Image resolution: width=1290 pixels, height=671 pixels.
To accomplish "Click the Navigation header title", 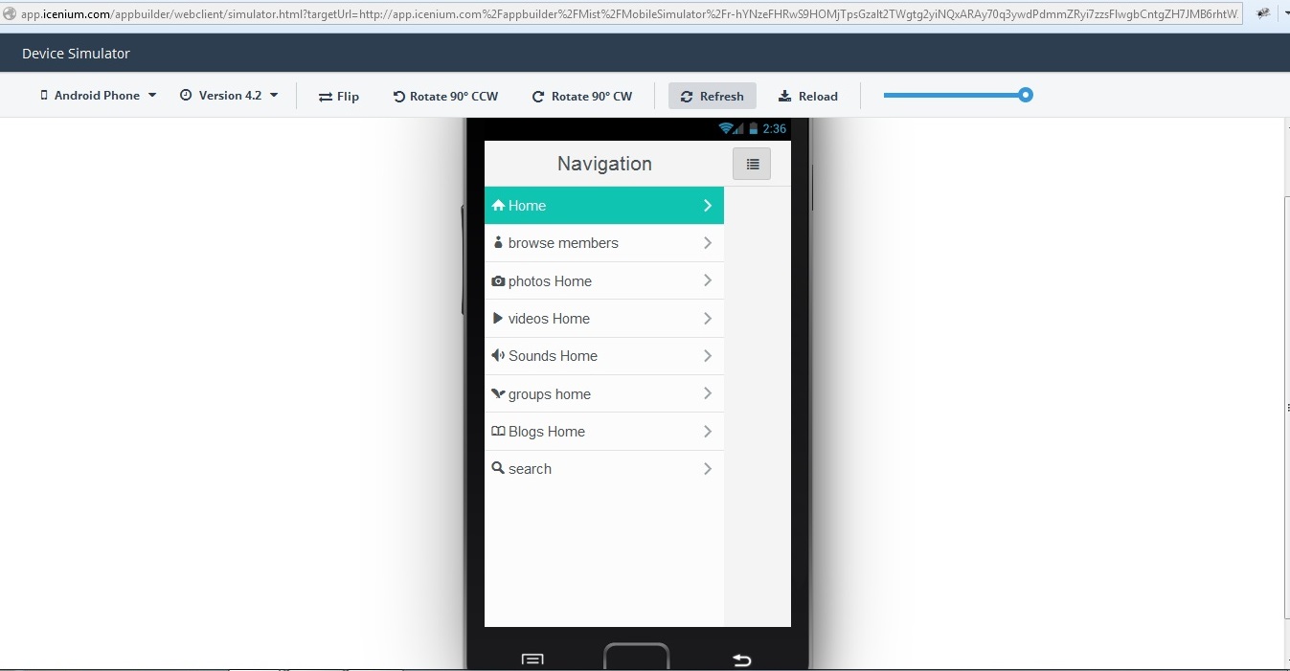I will (x=604, y=164).
